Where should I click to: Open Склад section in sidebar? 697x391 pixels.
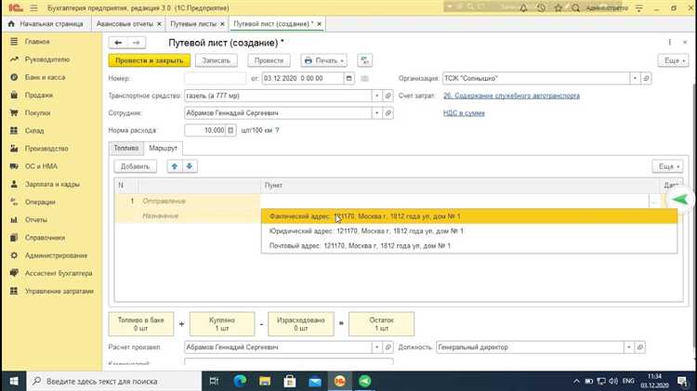(x=34, y=131)
